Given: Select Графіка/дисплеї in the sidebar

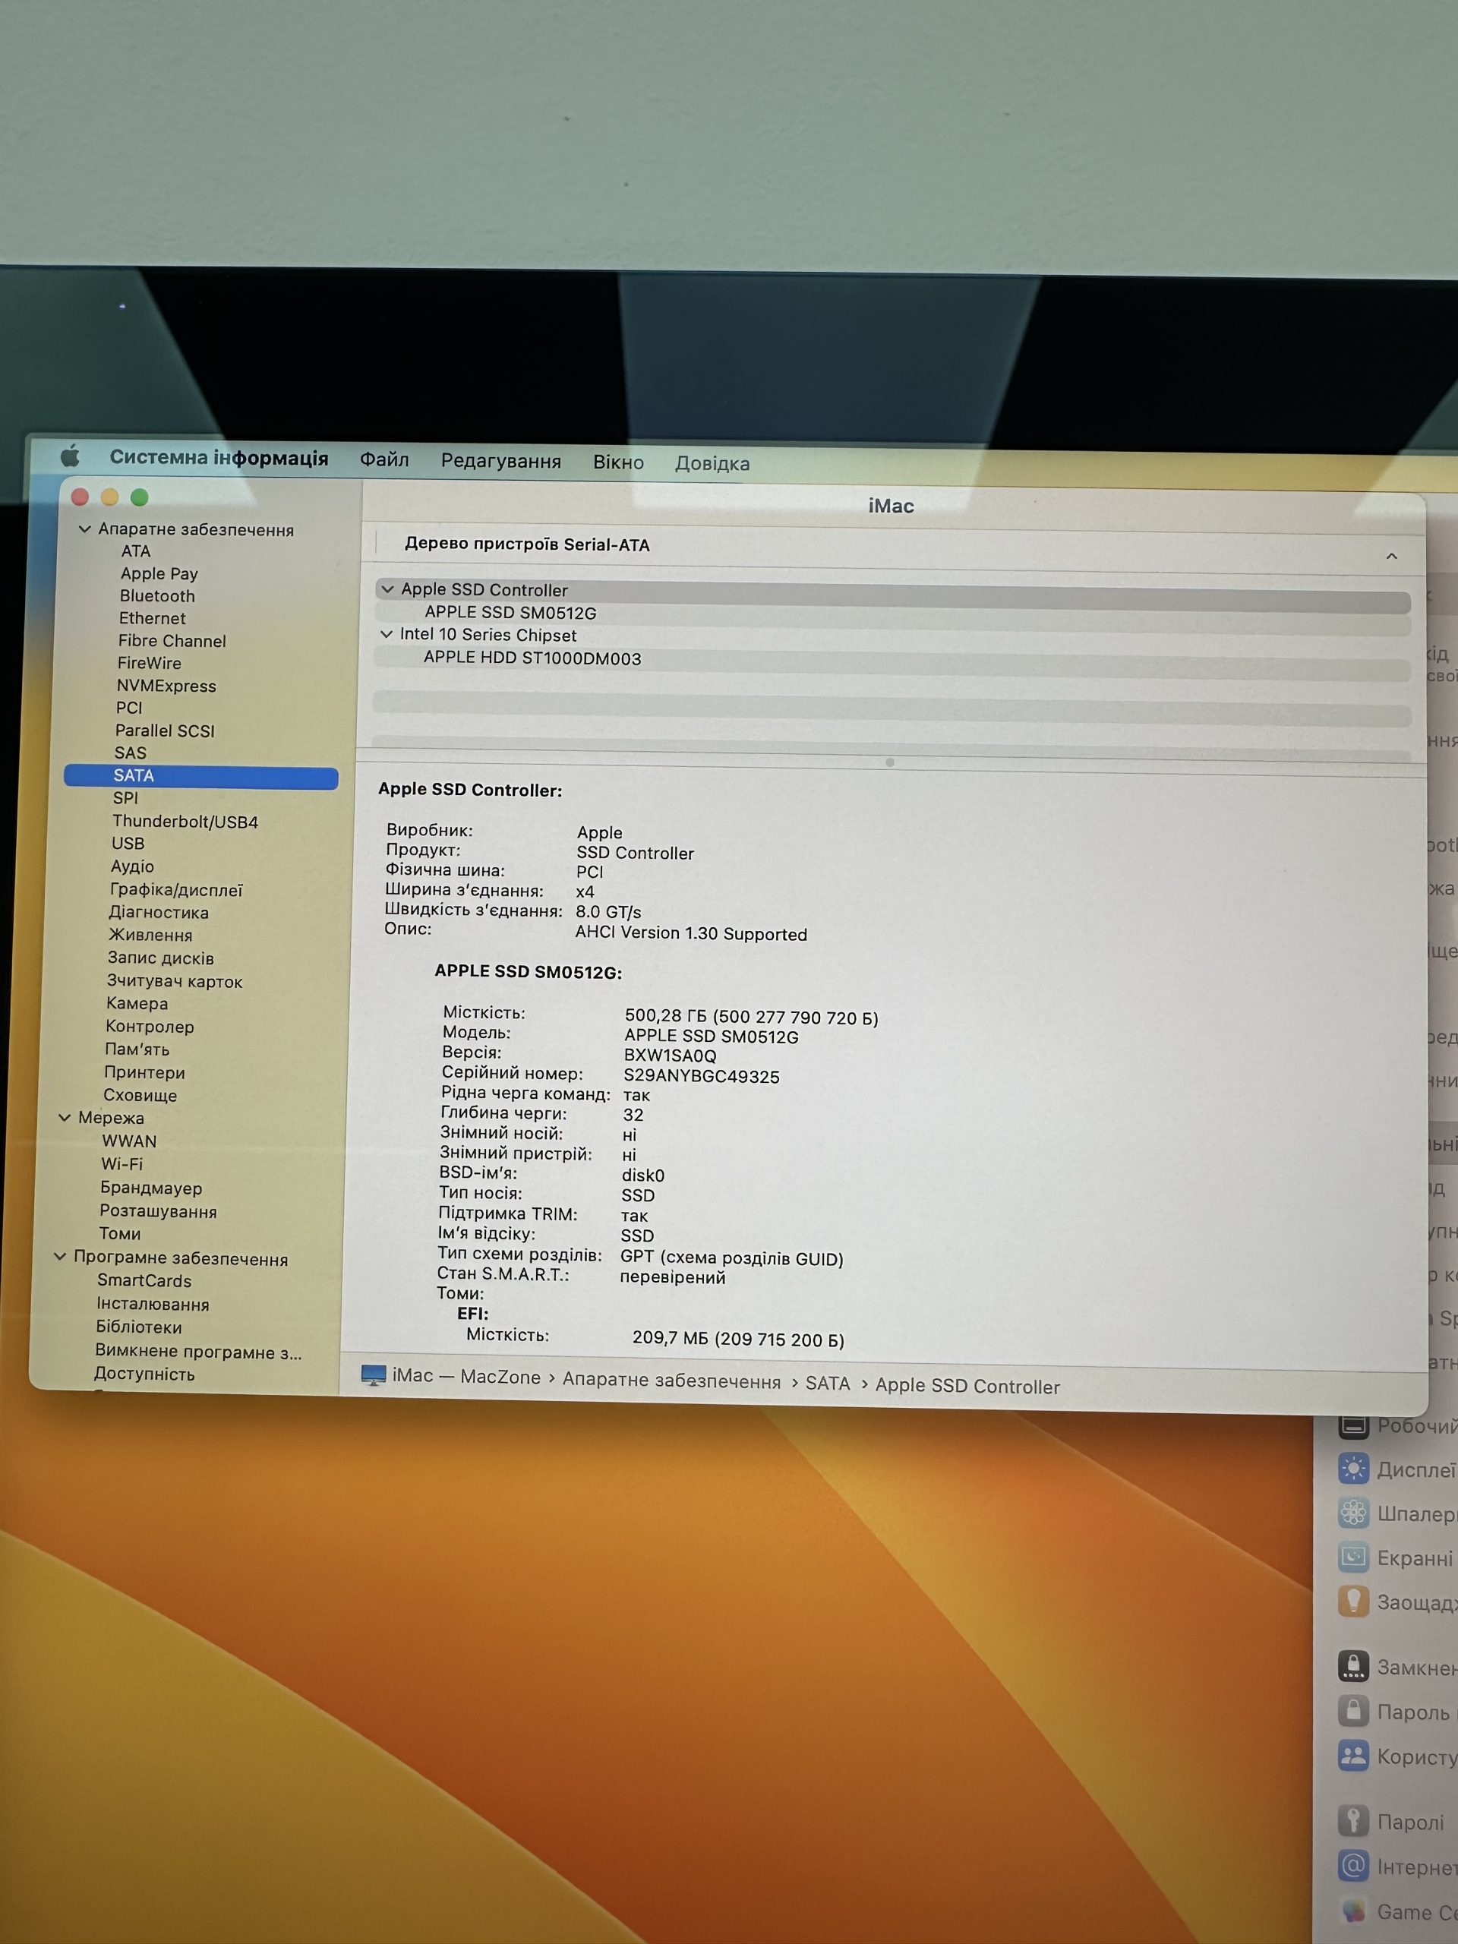Looking at the screenshot, I should click(175, 889).
